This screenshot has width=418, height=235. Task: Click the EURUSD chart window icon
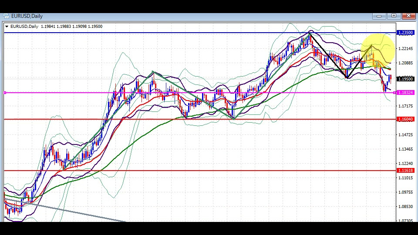[x=6, y=16]
